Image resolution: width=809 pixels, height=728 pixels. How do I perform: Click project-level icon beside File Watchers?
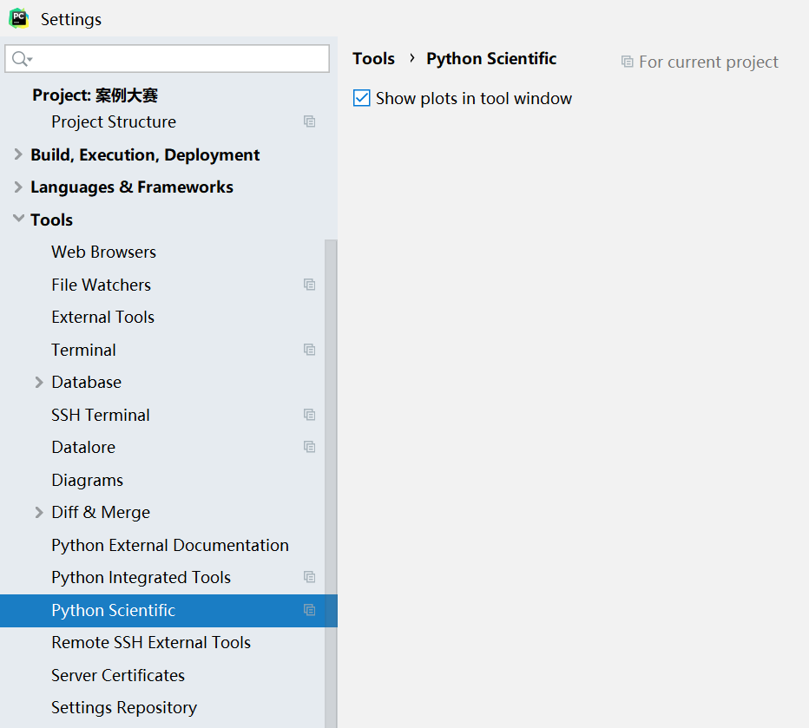(309, 285)
